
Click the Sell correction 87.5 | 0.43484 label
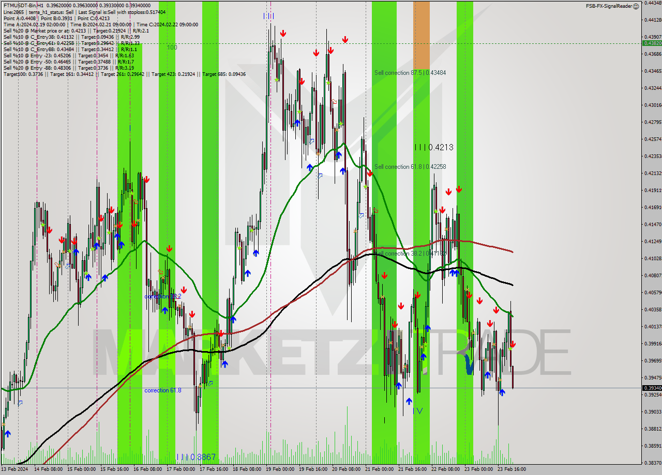point(410,73)
